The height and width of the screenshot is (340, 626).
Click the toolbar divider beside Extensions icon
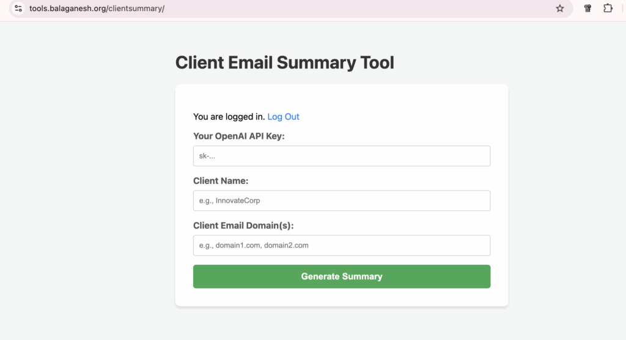(623, 9)
